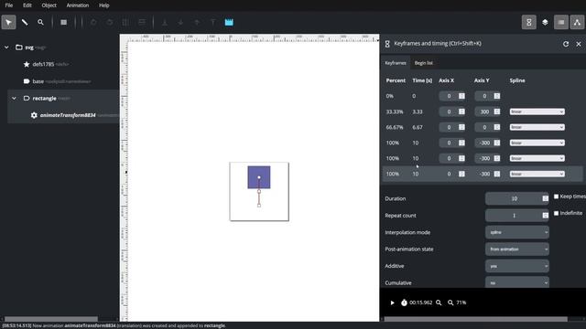Open the Object menu

(49, 5)
